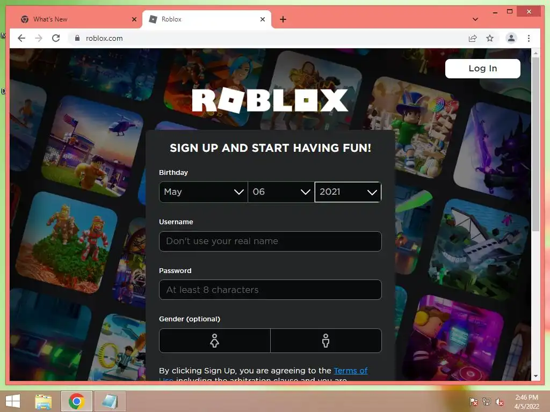The height and width of the screenshot is (412, 550).
Task: View site info via the padlock icon
Action: [x=77, y=38]
